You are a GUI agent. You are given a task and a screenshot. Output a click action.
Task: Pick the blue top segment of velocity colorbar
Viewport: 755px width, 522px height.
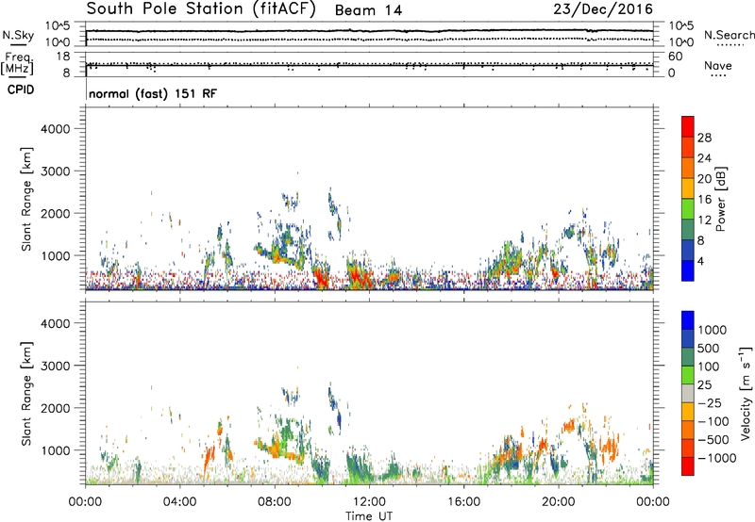[688, 320]
